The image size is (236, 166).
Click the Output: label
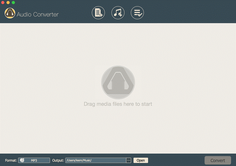click(x=58, y=160)
